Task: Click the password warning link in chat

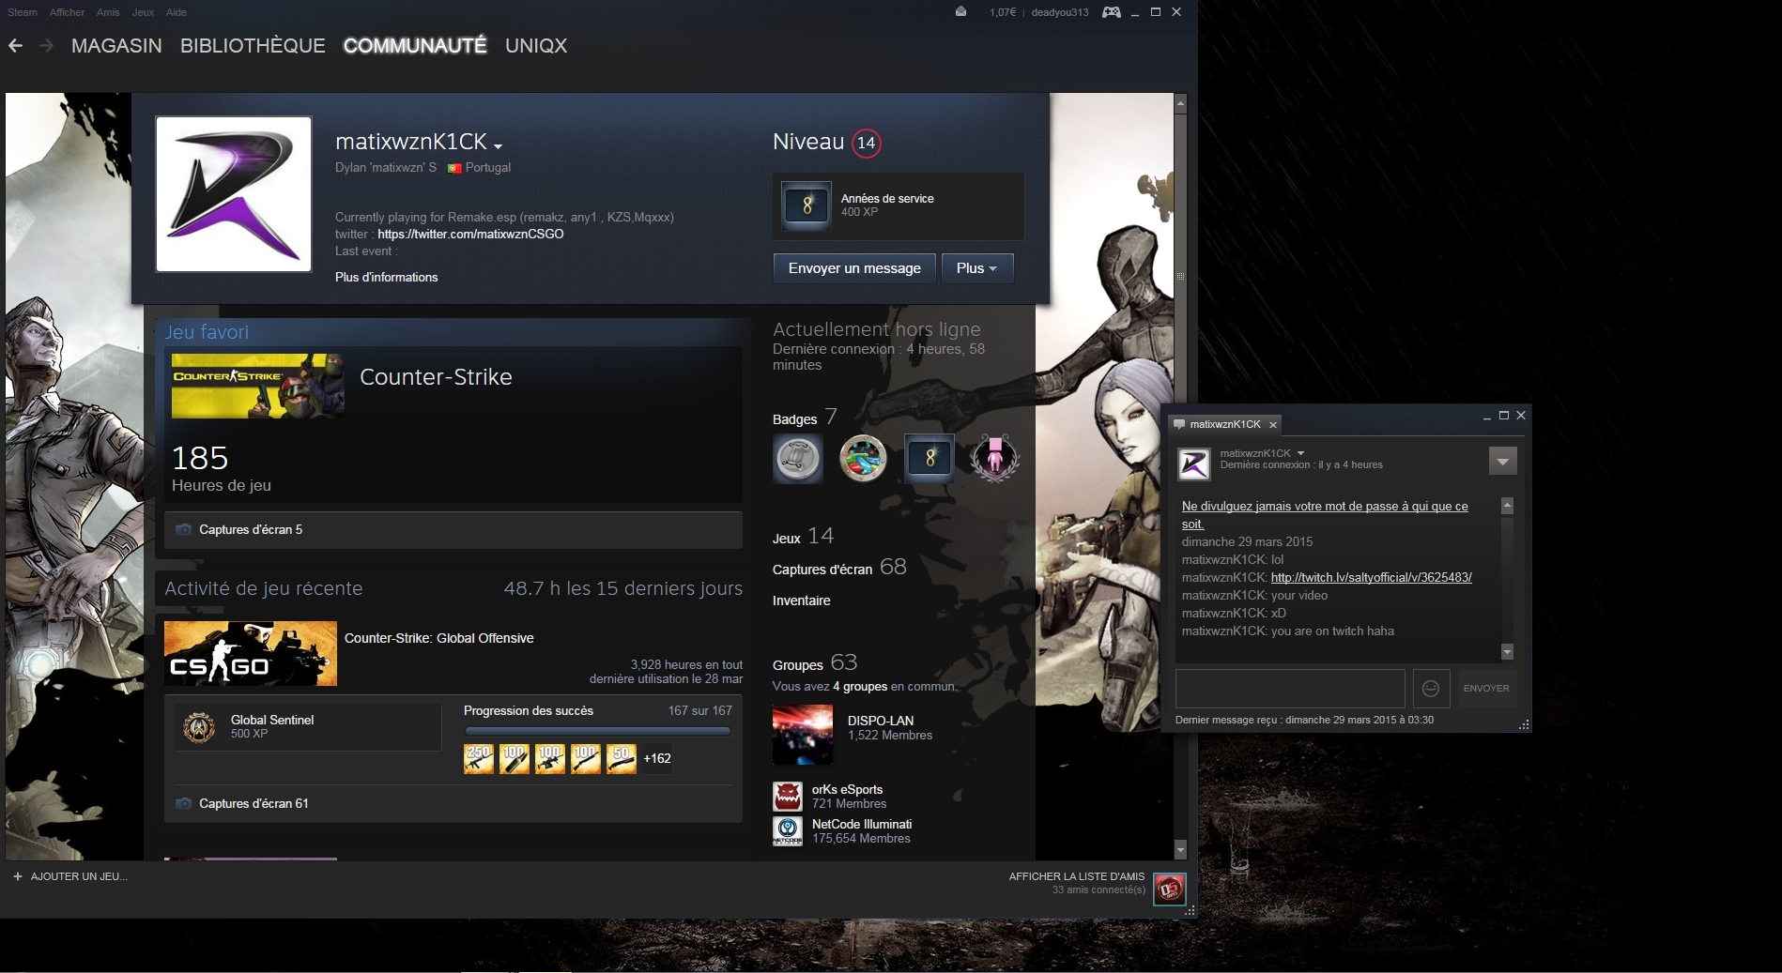Action: click(x=1325, y=515)
